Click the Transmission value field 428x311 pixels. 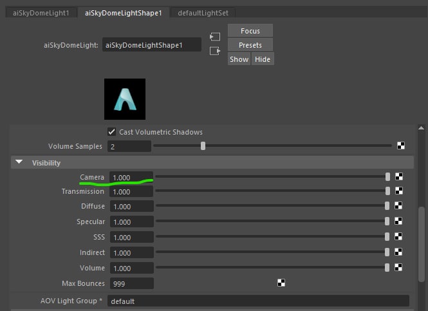pyautogui.click(x=131, y=191)
